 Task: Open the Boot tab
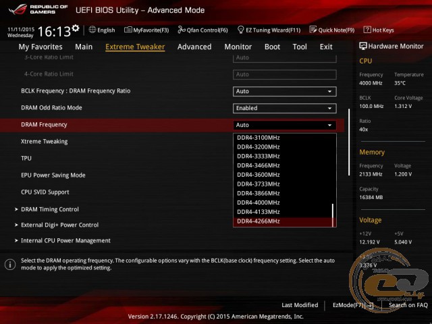[272, 47]
